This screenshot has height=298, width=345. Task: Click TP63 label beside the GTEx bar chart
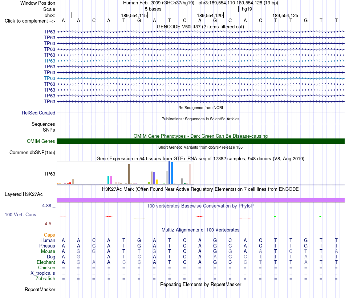tap(49, 174)
